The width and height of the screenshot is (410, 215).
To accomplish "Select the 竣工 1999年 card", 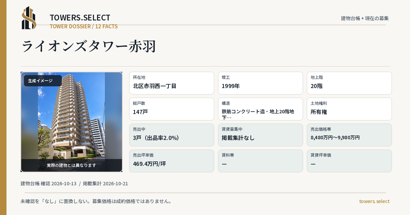I will (260, 83).
